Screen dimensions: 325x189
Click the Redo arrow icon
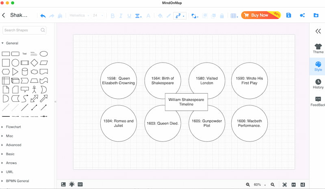pyautogui.click(x=52, y=15)
